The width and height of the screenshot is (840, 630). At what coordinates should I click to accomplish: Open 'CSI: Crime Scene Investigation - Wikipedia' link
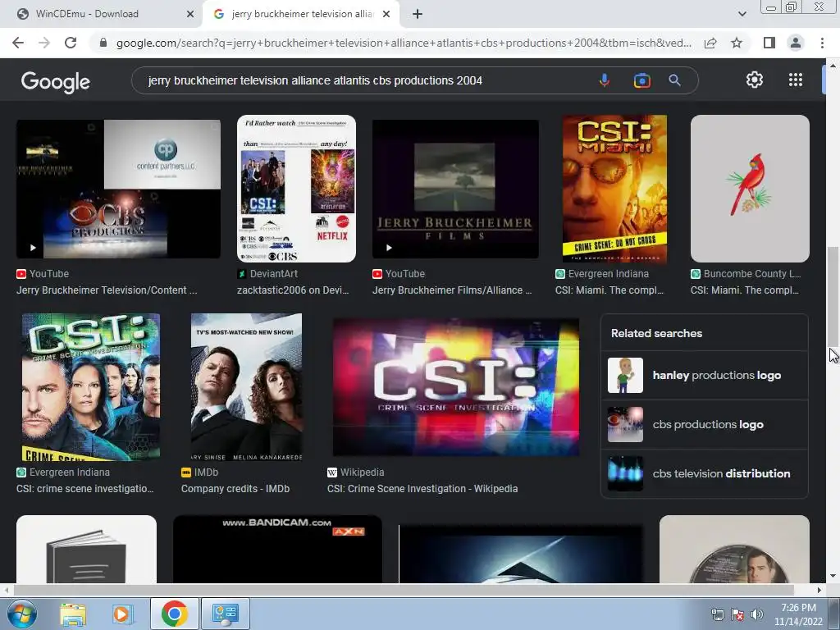[422, 489]
